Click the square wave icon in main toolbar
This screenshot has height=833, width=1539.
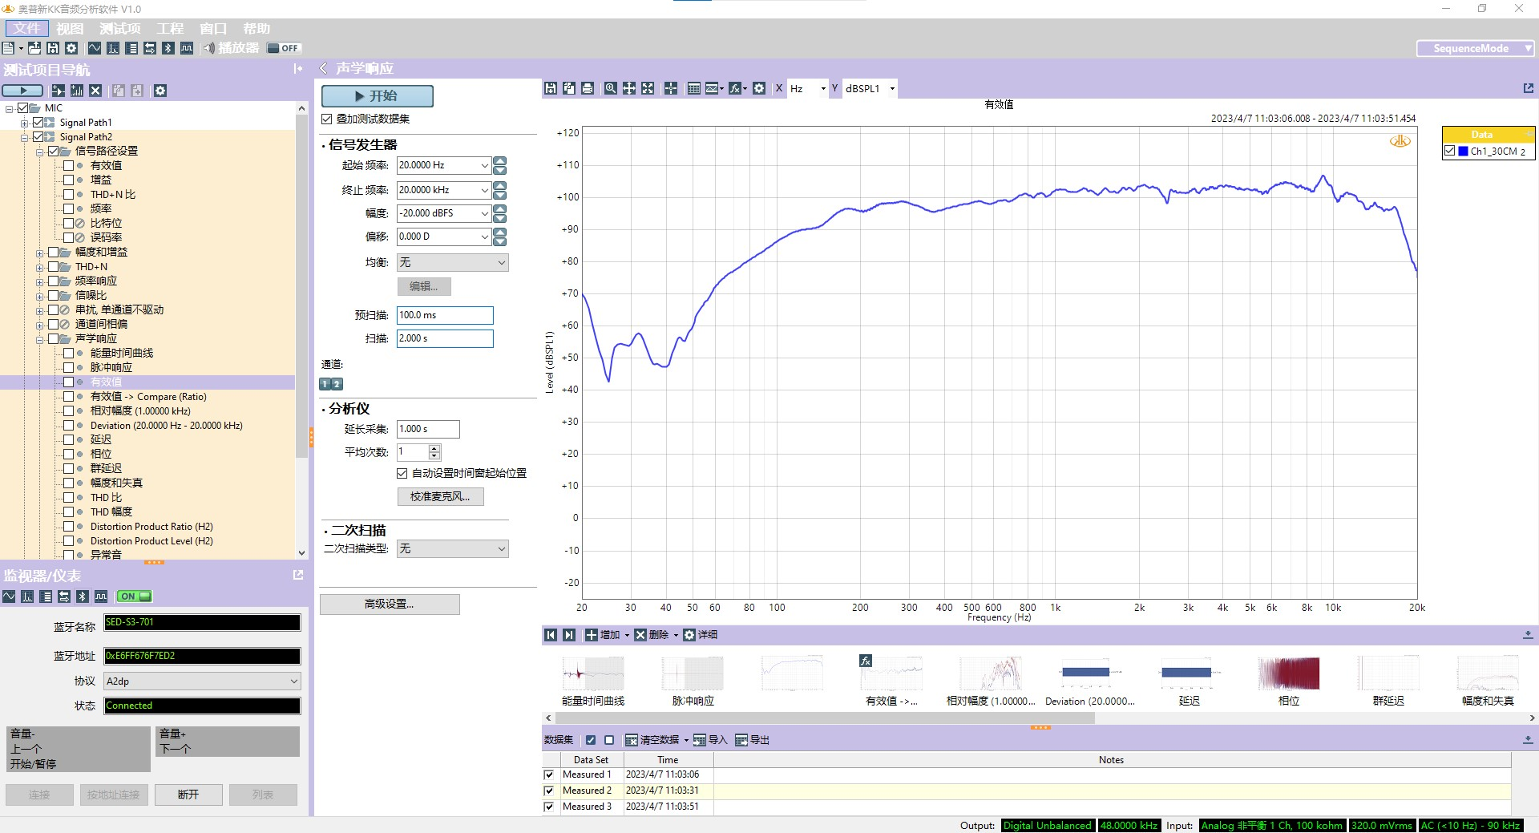click(x=187, y=48)
